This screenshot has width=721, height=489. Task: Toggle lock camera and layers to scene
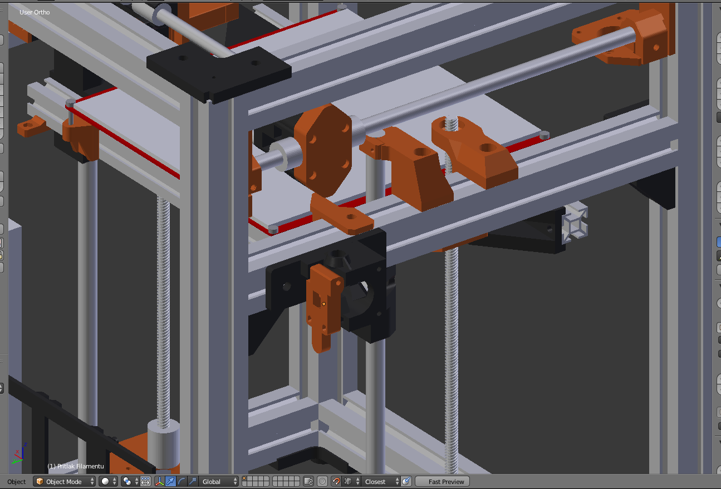309,482
